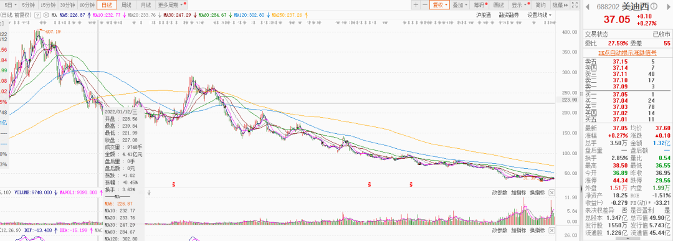This screenshot has width=673, height=241.
Task: Click the zoom-out minus icon
Action: [x=424, y=5]
